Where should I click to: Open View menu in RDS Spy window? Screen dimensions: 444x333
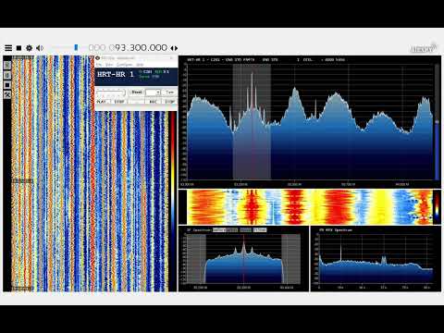point(109,65)
